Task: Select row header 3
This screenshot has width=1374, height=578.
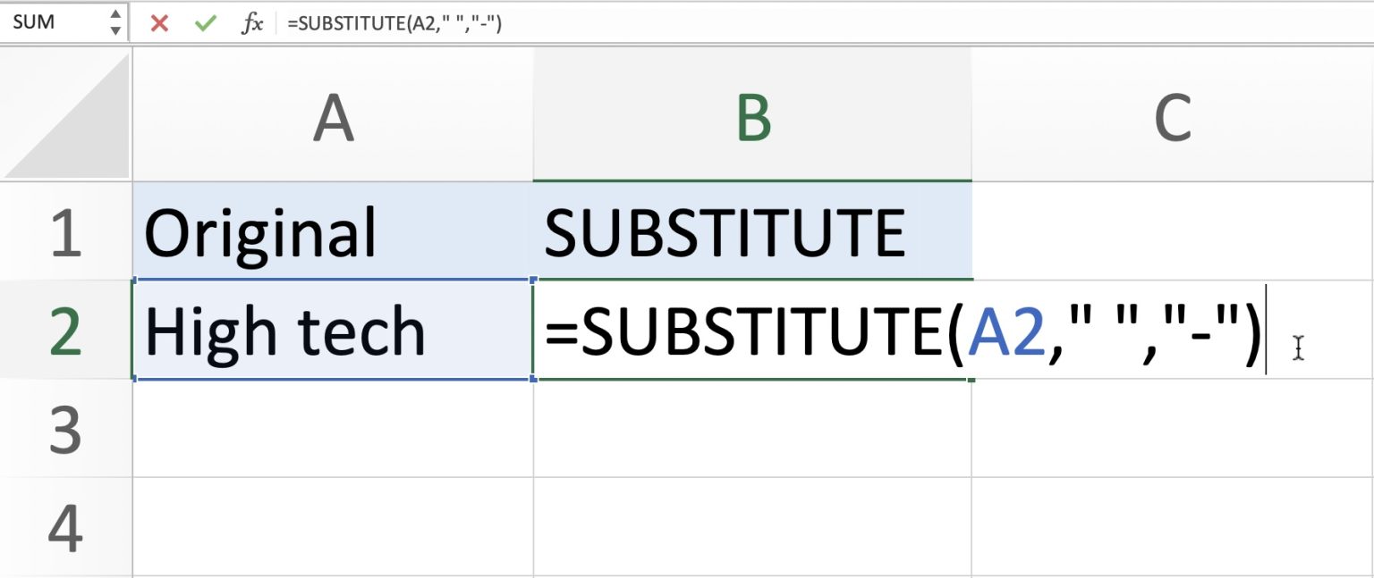Action: click(67, 429)
